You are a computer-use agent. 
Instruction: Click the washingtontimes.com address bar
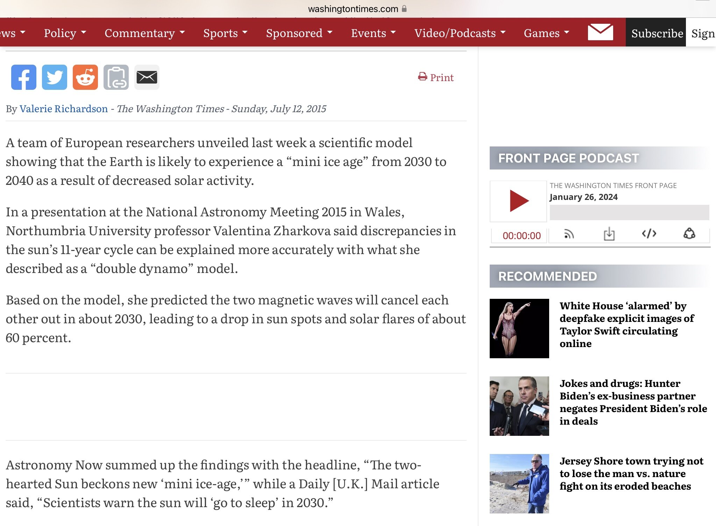click(357, 9)
